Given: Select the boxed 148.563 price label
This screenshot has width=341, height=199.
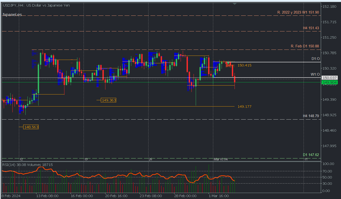Looking at the screenshot, I should pyautogui.click(x=31, y=127).
